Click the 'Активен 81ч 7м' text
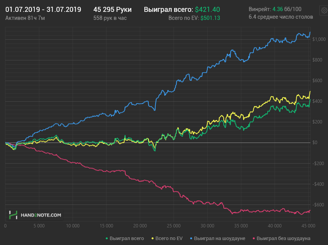This screenshot has height=245, width=328. coord(25,18)
